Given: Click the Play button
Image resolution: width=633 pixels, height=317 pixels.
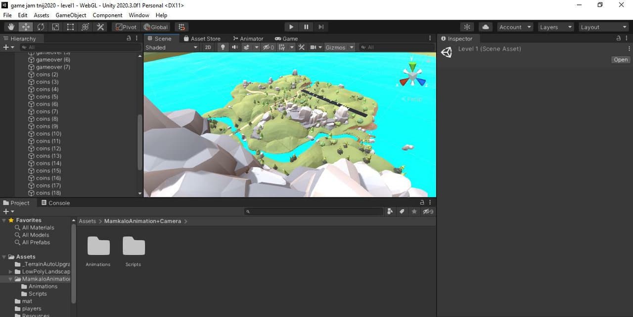Looking at the screenshot, I should (x=291, y=27).
